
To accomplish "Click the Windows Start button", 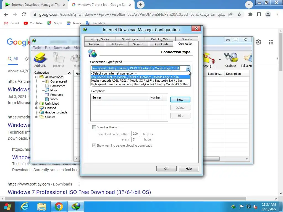I will [7, 206].
